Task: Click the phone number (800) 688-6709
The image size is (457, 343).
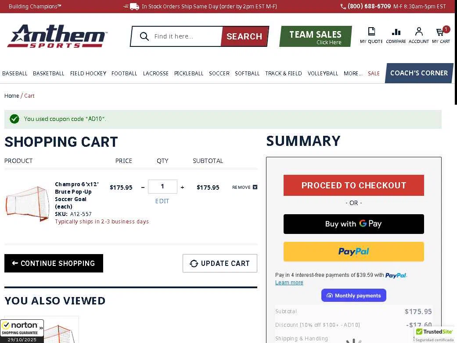Action: 369,6
